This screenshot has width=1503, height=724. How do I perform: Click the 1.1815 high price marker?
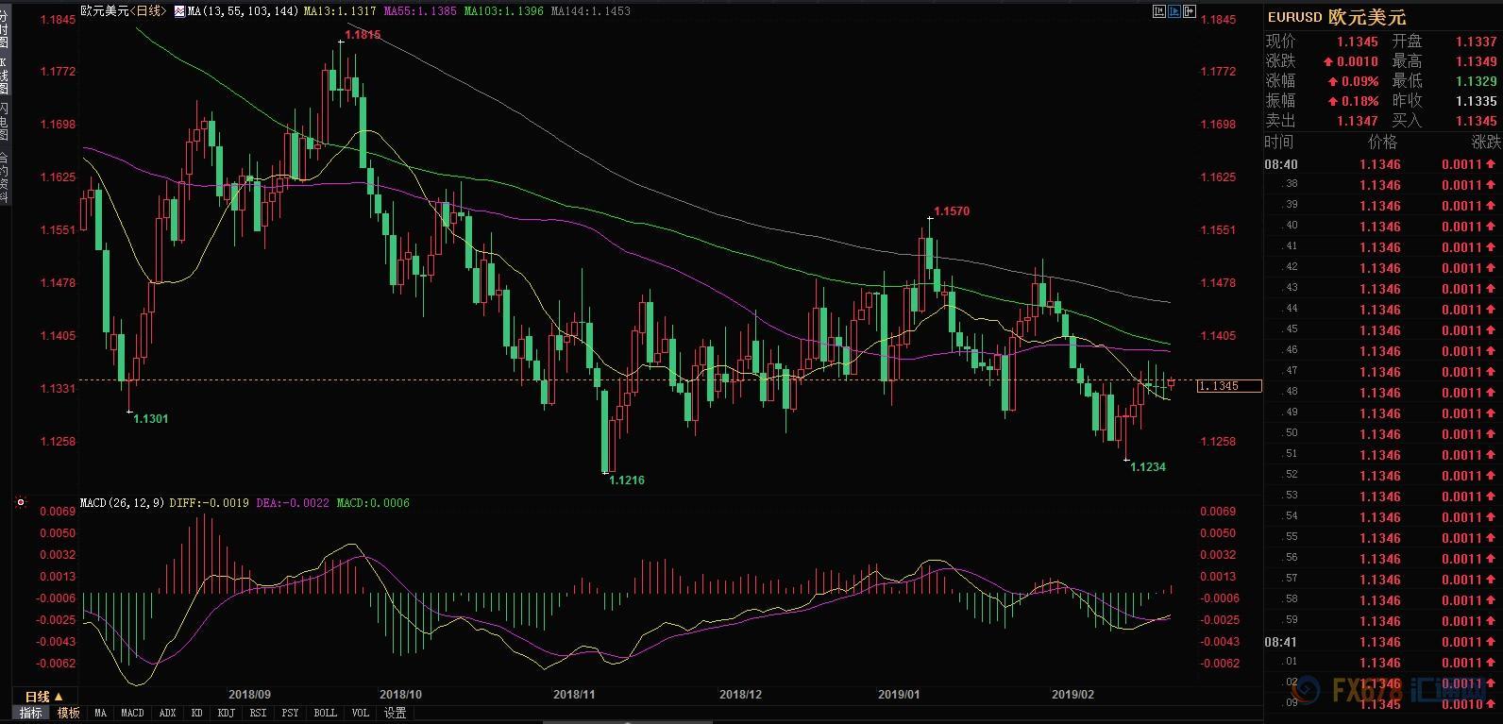363,34
